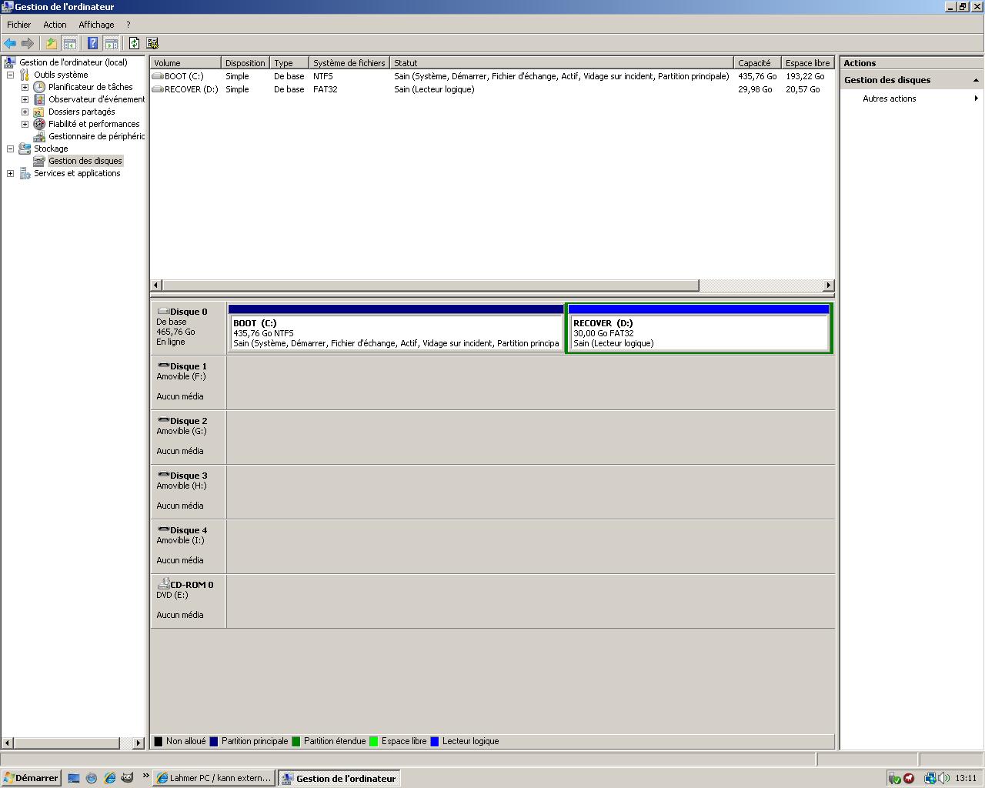Click the taskbar clock showing 13:11
This screenshot has height=788, width=985.
966,778
